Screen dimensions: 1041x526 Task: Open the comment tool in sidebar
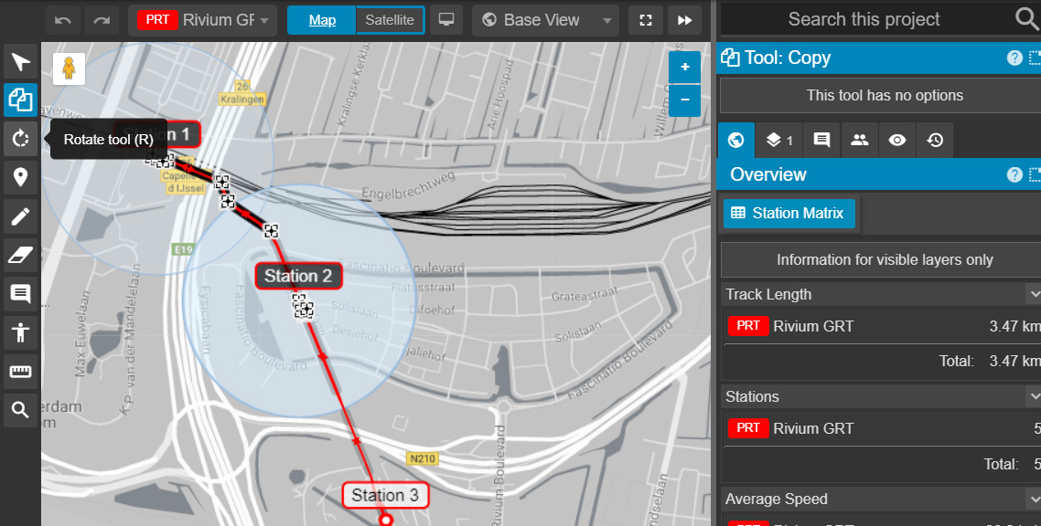click(20, 293)
